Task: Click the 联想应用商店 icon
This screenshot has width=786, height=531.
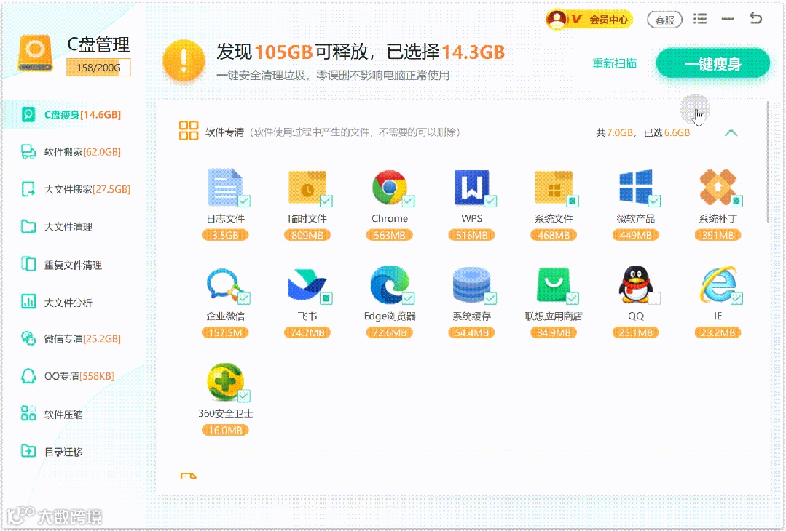Action: [554, 284]
